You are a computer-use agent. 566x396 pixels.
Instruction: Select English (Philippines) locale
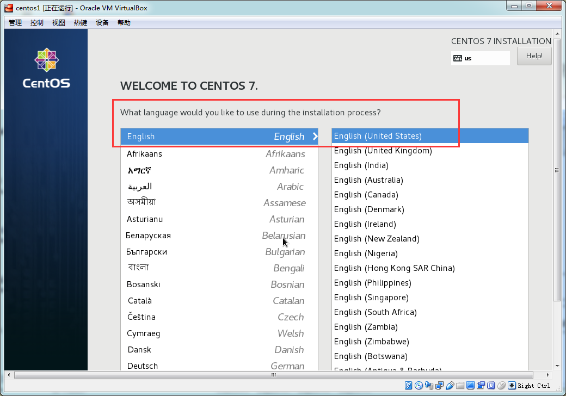pyautogui.click(x=430, y=283)
